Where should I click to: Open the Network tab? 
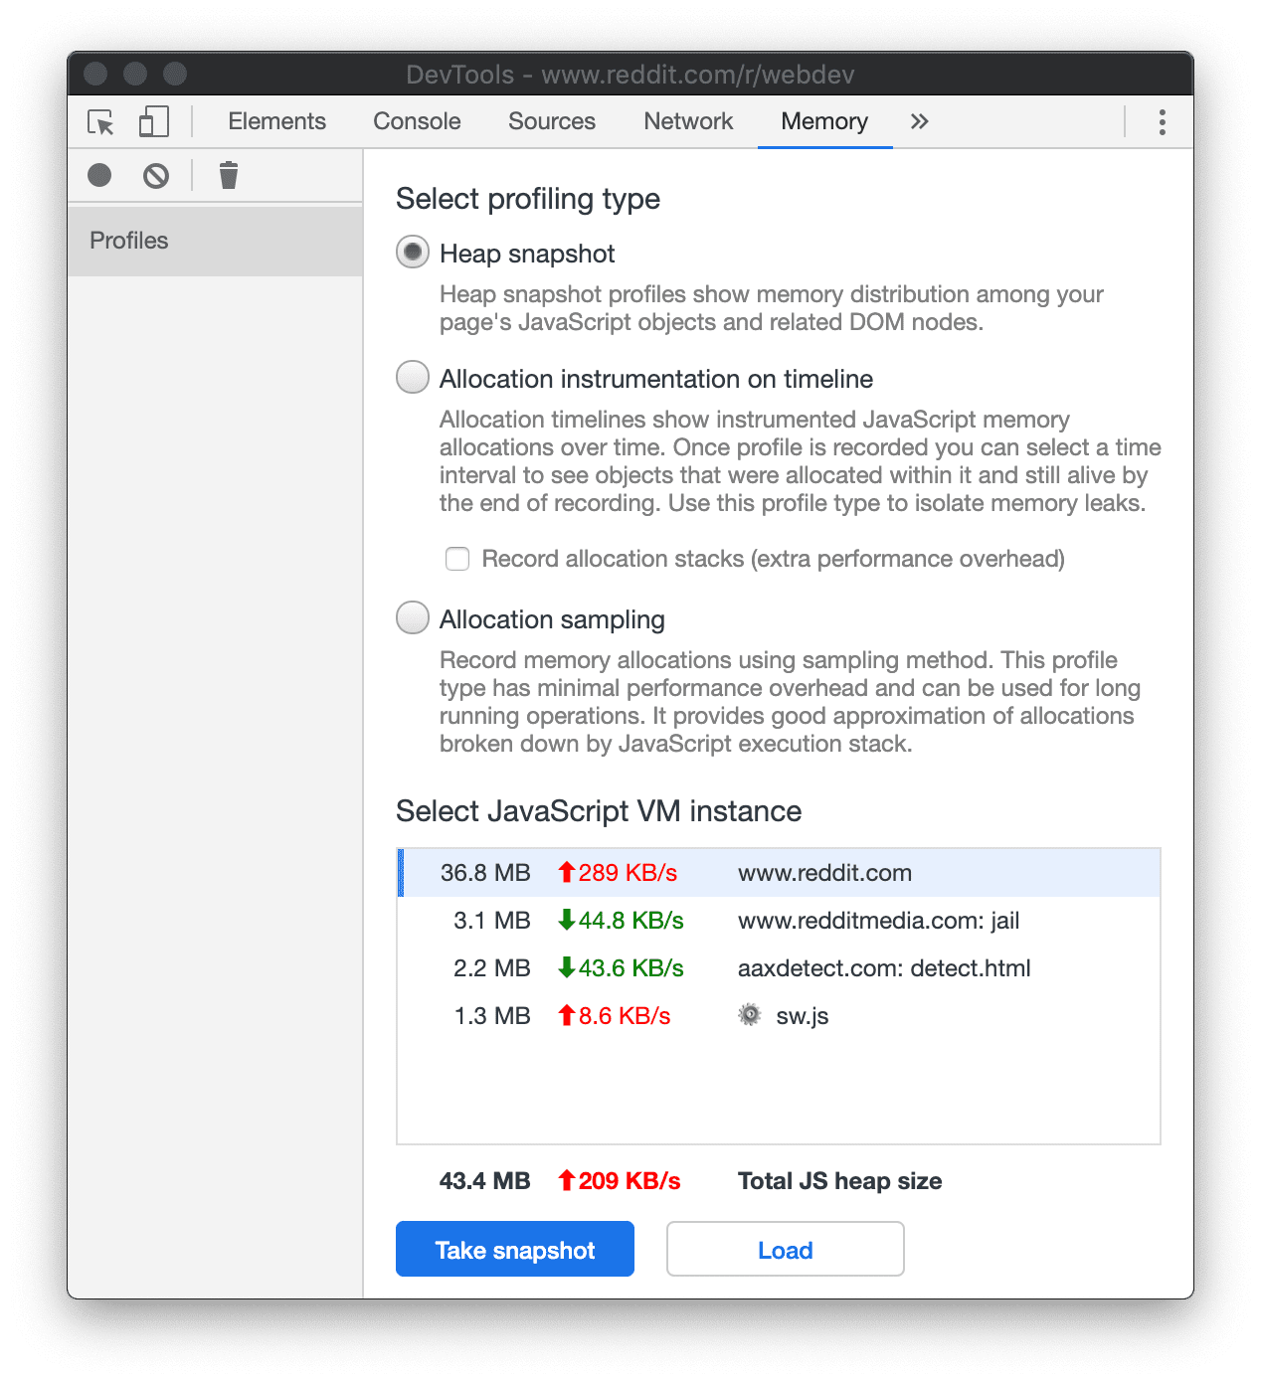[688, 121]
